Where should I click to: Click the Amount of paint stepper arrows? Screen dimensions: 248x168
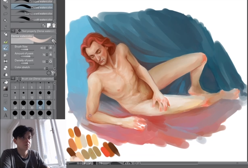[x=47, y=55]
